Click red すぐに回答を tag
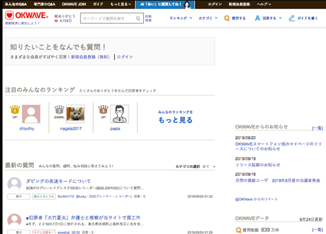 pos(44,232)
